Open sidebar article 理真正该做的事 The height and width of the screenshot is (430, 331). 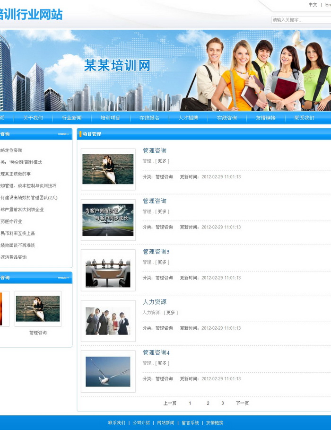coord(15,174)
